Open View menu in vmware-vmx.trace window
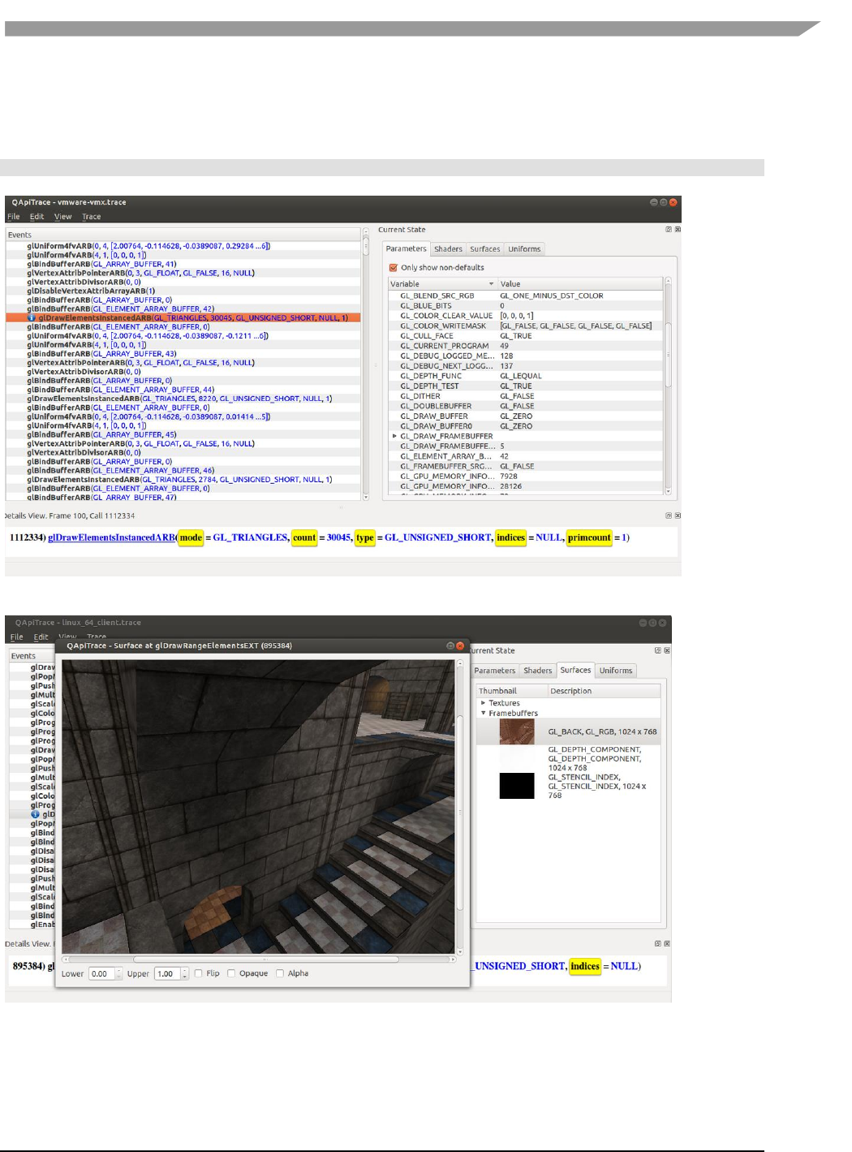852x1152 pixels. 62,217
